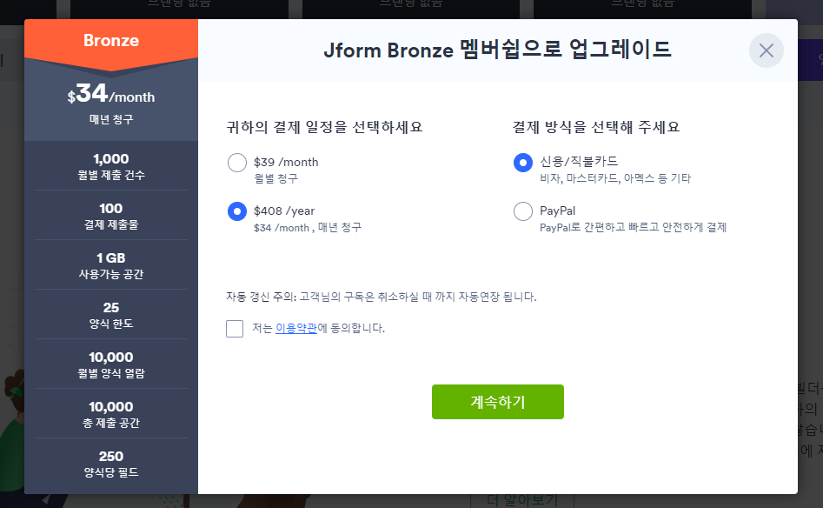Click the 100 결제 제출물 item
823x508 pixels.
[x=111, y=216]
